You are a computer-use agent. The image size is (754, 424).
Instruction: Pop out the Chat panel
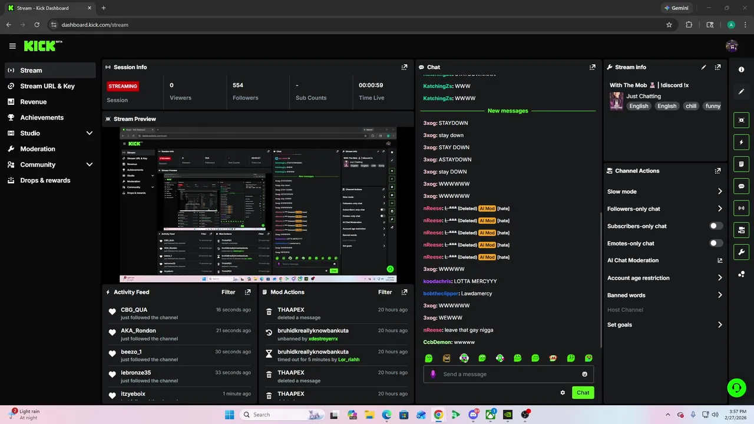(593, 67)
